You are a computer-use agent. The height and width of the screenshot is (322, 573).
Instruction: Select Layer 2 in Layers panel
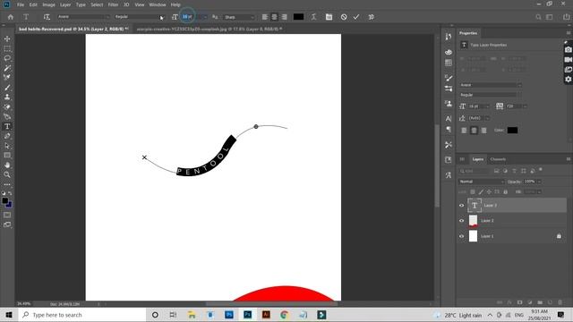pyautogui.click(x=512, y=221)
